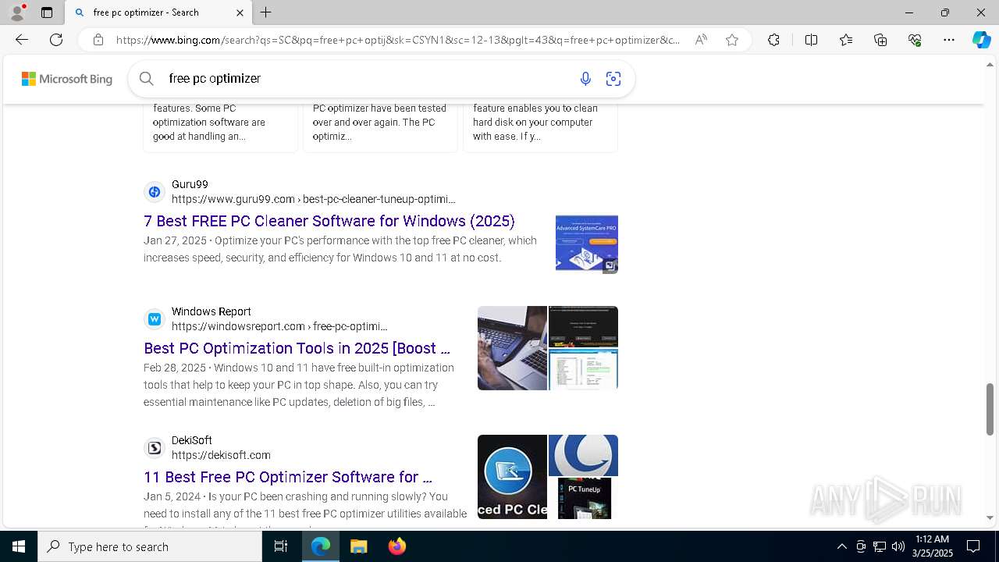The width and height of the screenshot is (999, 562).
Task: Open '11 Best Free PC Optimizer Software' result
Action: coord(288,477)
